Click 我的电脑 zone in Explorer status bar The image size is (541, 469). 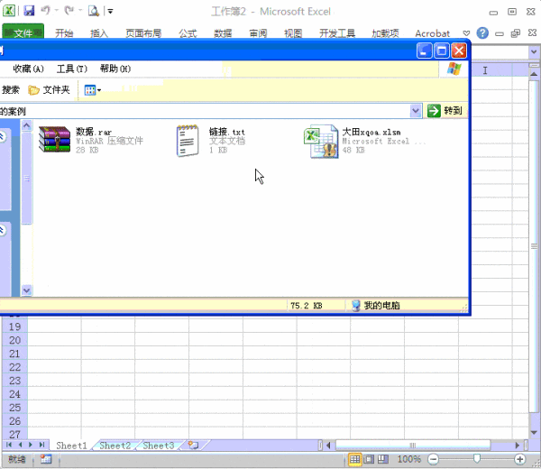click(375, 306)
